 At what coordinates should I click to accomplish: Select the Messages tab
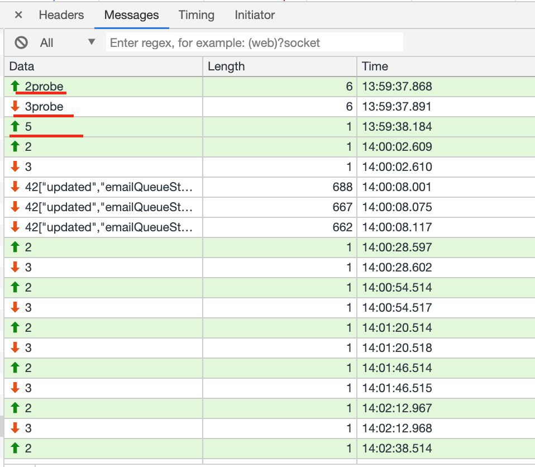pos(131,15)
